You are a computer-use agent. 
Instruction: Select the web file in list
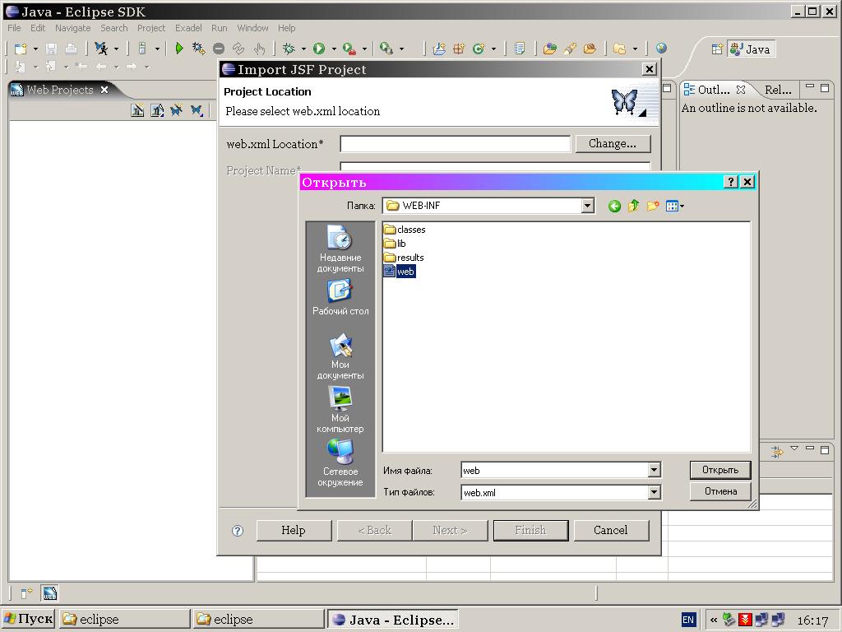pyautogui.click(x=400, y=272)
